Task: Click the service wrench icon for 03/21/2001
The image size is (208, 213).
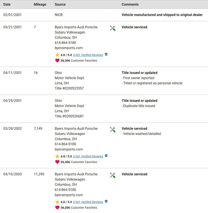Action: 112,28
